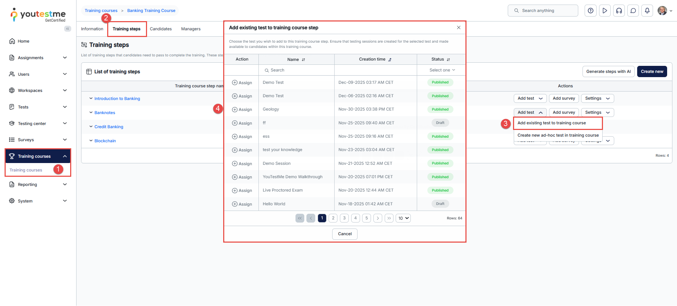Sort tests by Creation time
677x306 pixels.
(x=390, y=60)
